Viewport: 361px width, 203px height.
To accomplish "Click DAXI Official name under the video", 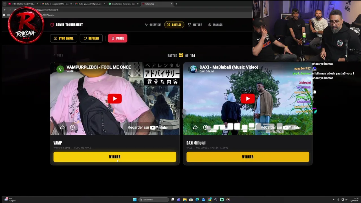I will [x=196, y=143].
